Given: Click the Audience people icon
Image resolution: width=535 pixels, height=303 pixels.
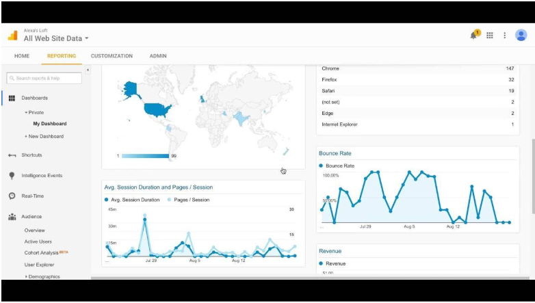Looking at the screenshot, I should coord(12,217).
